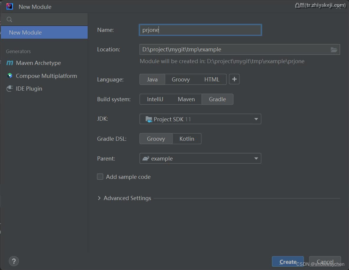Open the JDK Project SDK dropdown
349x270 pixels.
(x=200, y=119)
